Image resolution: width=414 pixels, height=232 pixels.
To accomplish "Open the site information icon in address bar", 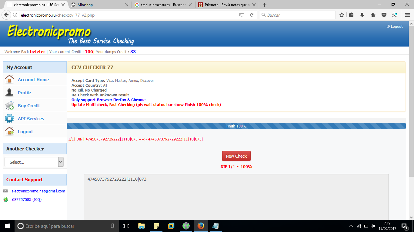I will point(15,15).
